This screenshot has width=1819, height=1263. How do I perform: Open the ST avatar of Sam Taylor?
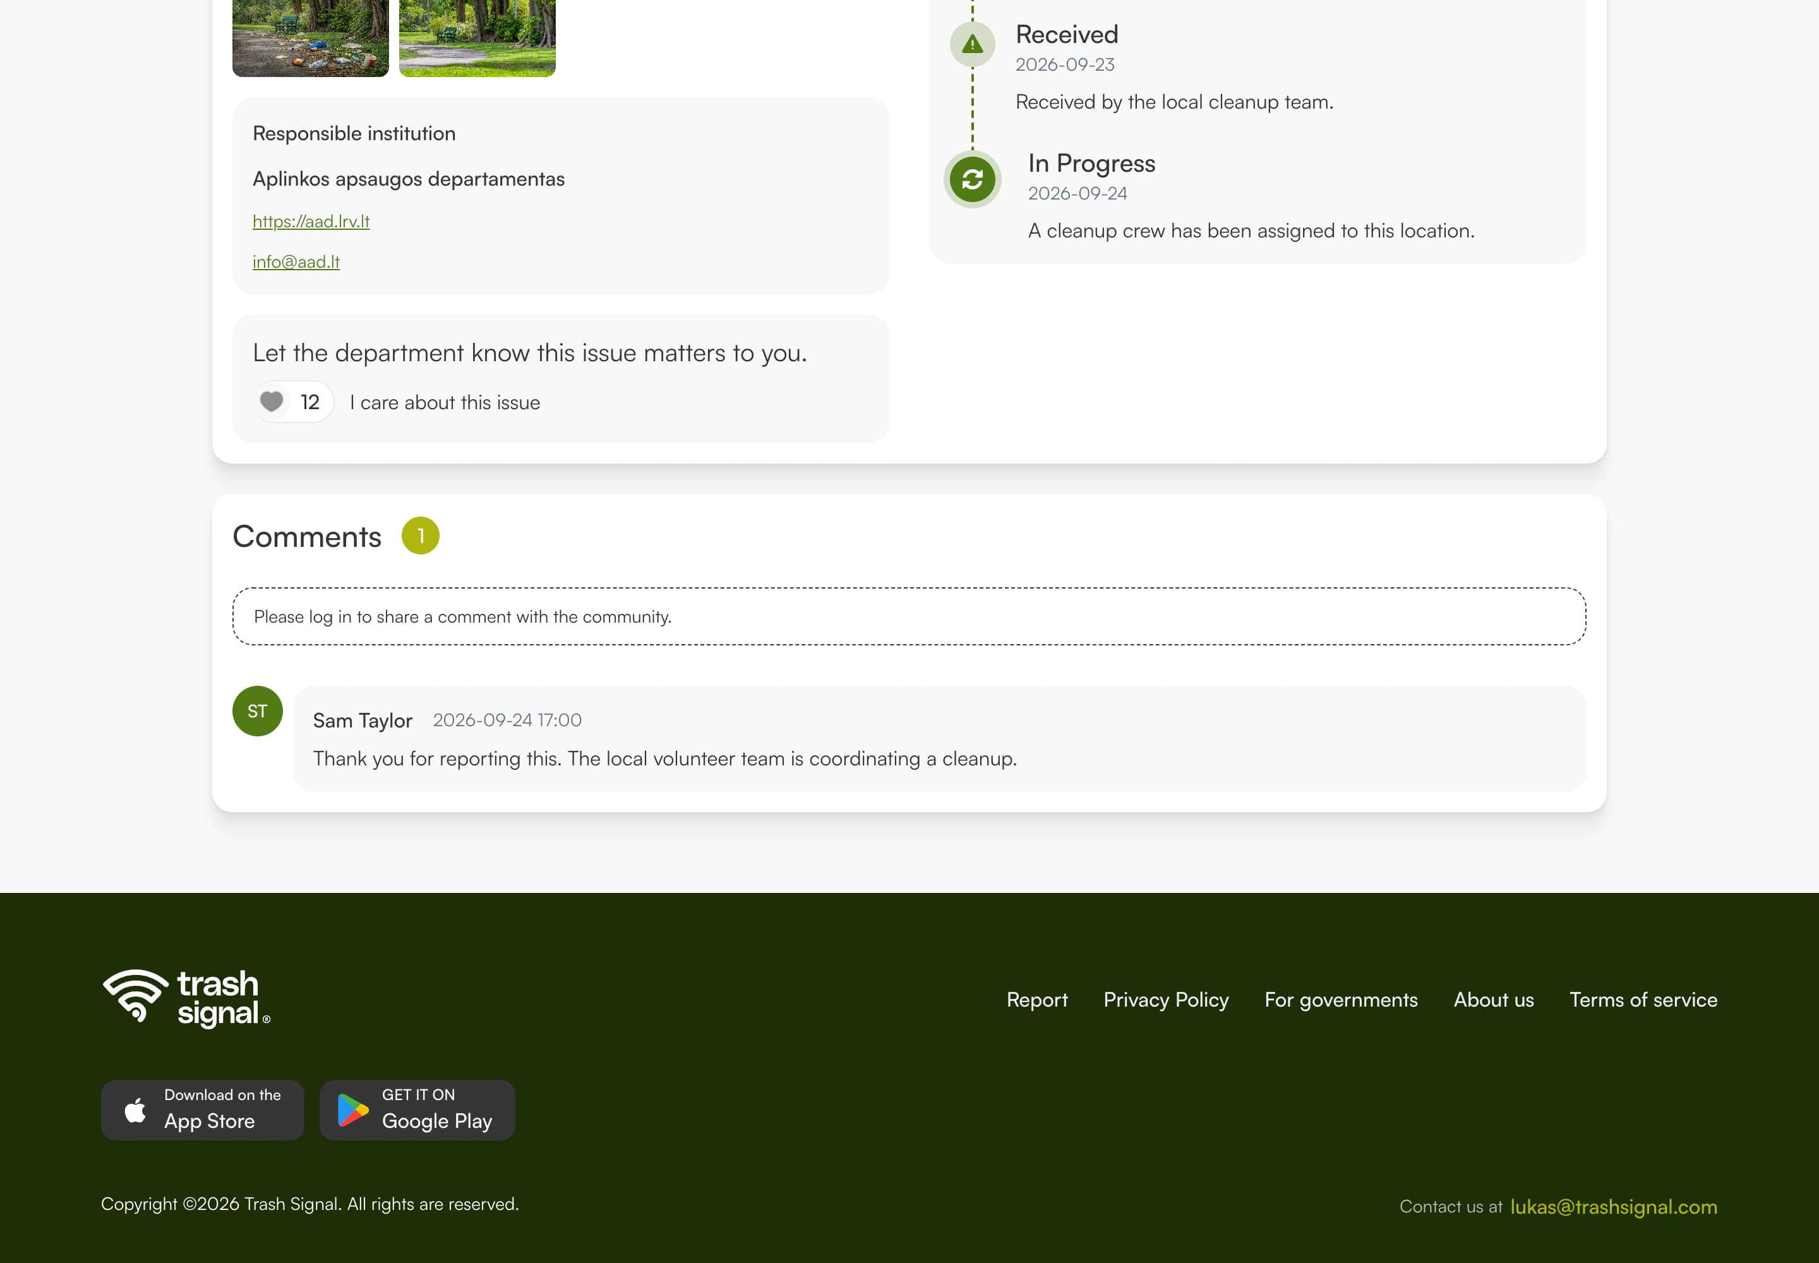point(257,710)
